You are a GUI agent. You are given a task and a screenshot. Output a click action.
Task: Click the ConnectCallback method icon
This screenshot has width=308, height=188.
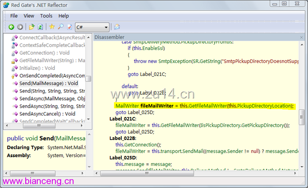tap(15, 38)
